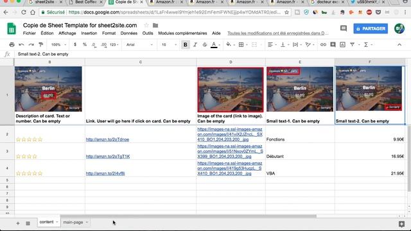411x231 pixels.
Task: Open font size 10 dropdown
Action: (169, 45)
